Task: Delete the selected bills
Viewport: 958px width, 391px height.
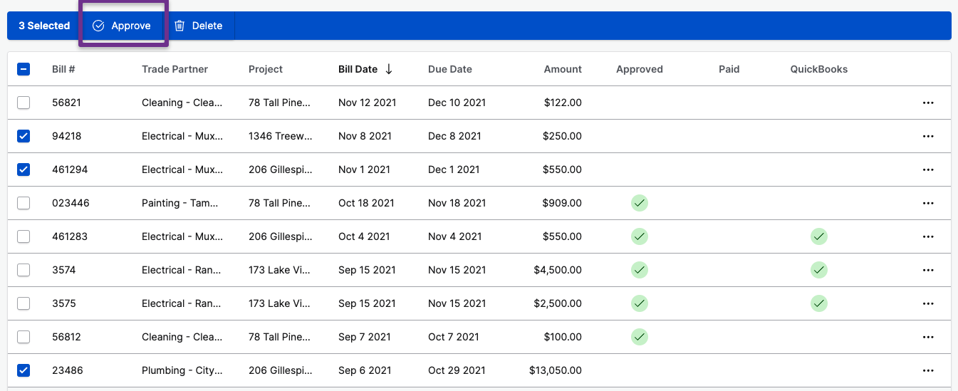Action: click(x=199, y=26)
